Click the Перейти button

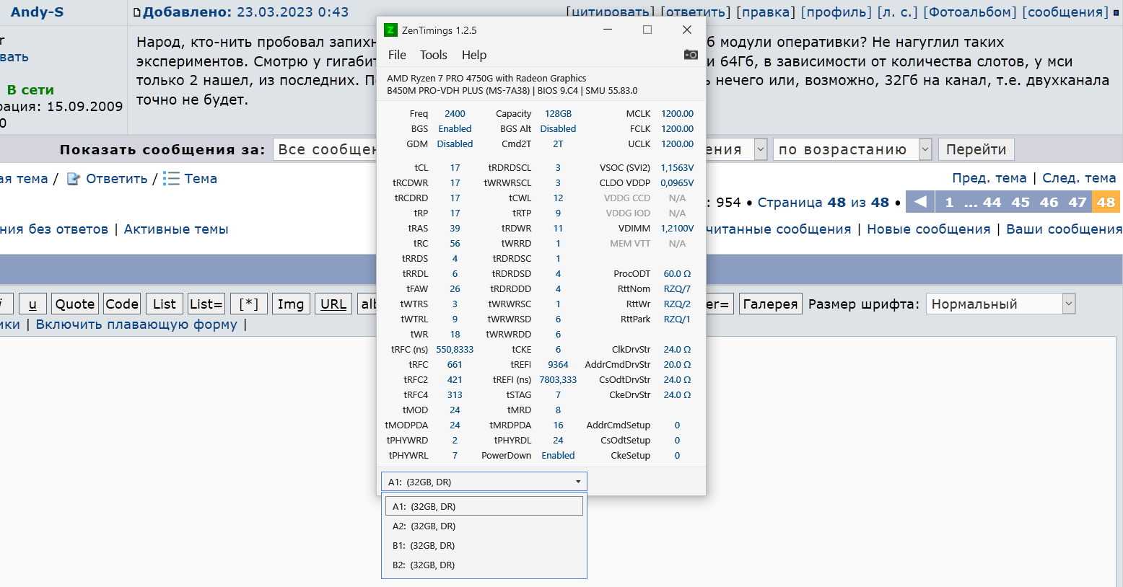976,149
